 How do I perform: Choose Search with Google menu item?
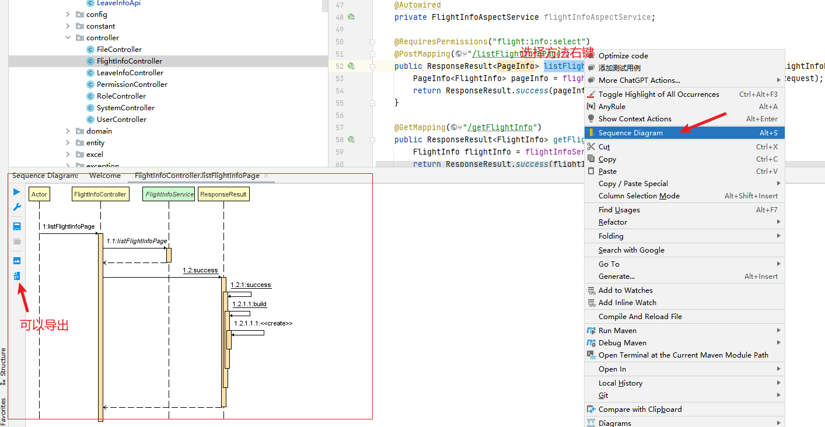coord(684,250)
